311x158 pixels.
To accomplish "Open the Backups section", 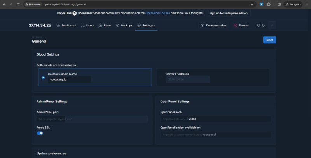I will click(x=124, y=25).
